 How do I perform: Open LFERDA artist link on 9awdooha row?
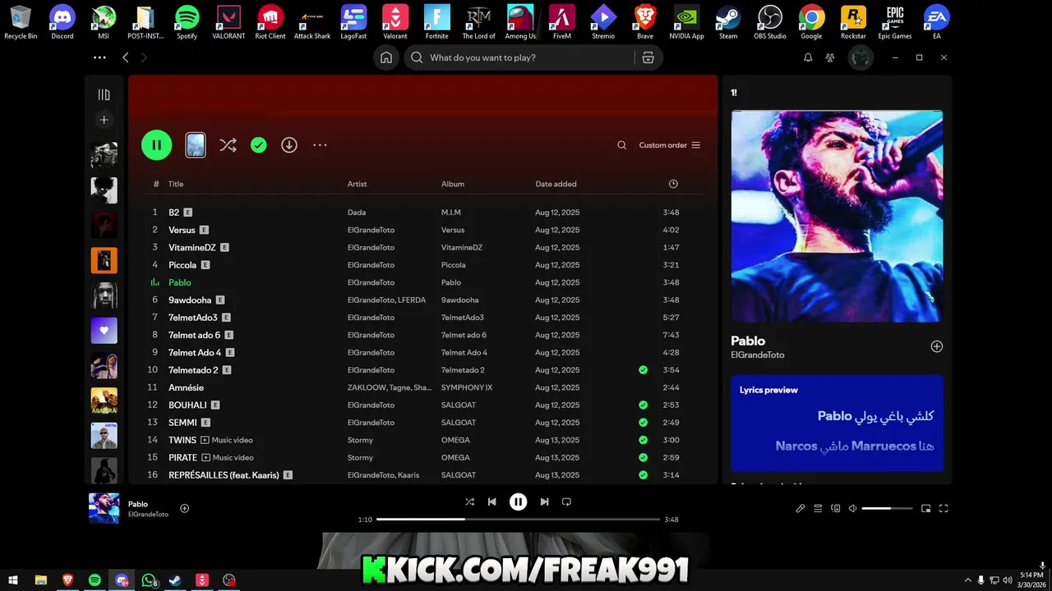pos(412,300)
